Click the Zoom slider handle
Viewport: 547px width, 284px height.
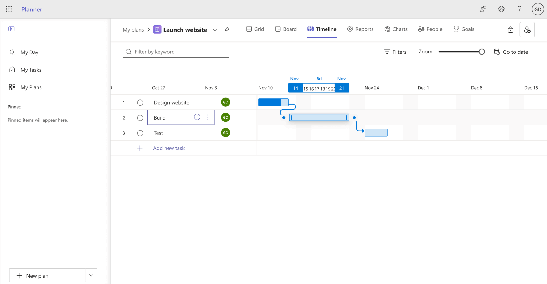pos(482,52)
